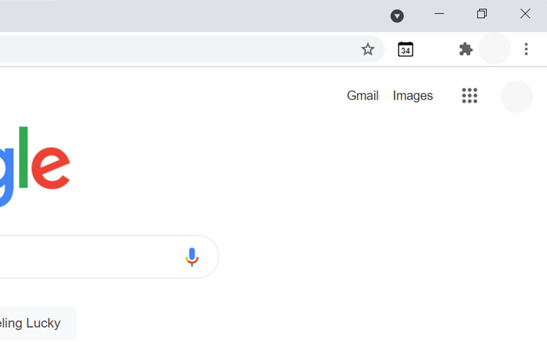547x342 pixels.
Task: Focus the Google search input box
Action: click(x=85, y=257)
